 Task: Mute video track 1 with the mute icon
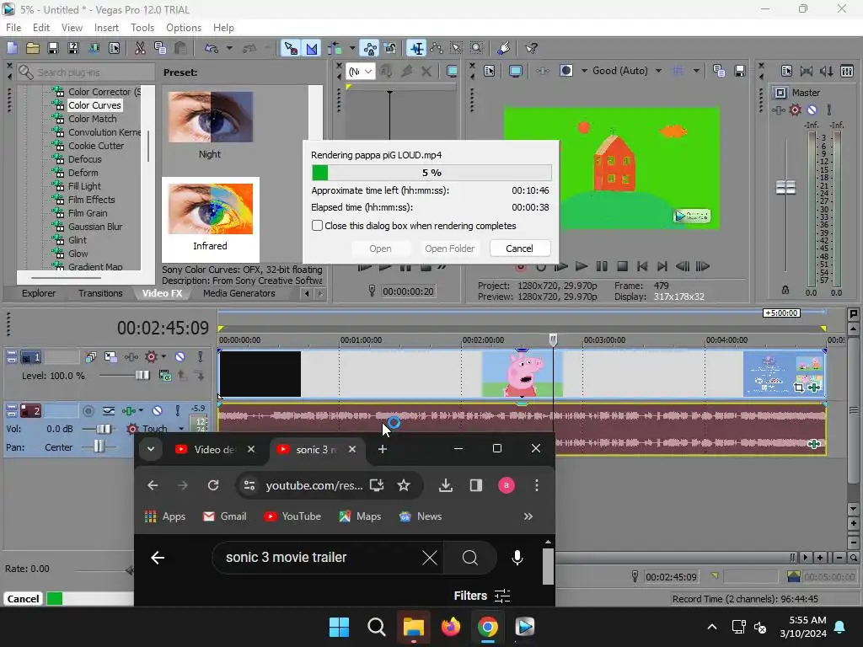click(180, 357)
